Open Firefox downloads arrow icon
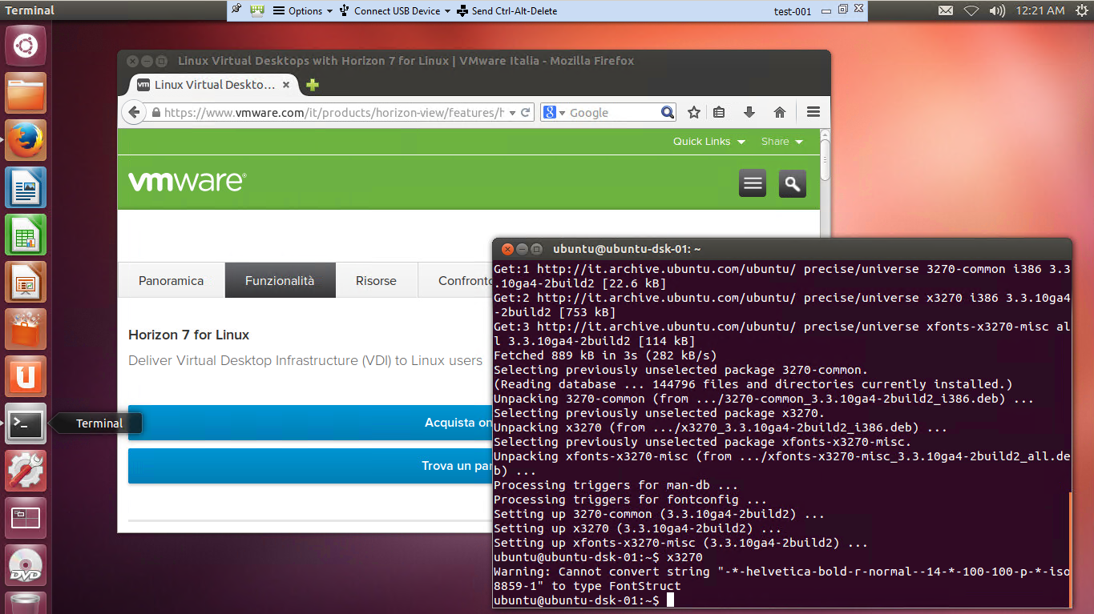Image resolution: width=1094 pixels, height=614 pixels. click(749, 113)
